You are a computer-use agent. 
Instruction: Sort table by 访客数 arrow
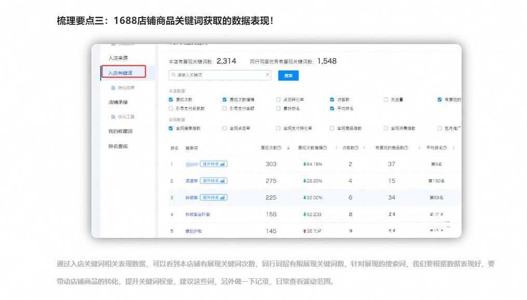point(364,148)
